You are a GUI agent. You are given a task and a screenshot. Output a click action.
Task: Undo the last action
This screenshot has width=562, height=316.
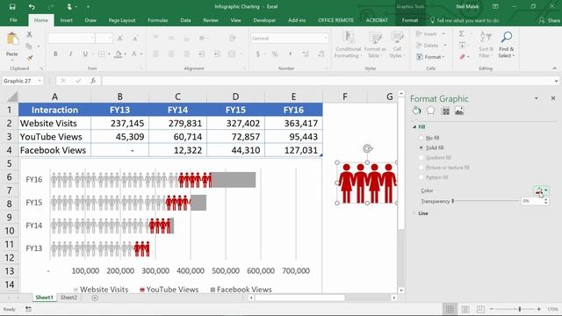[x=32, y=7]
